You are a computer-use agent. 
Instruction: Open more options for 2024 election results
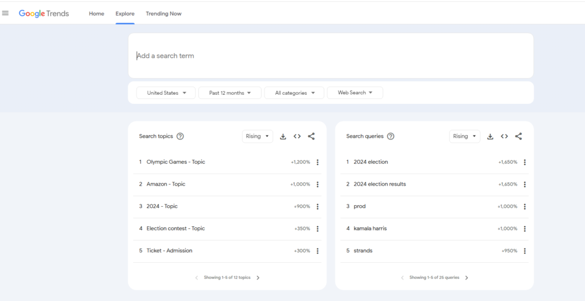[524, 184]
